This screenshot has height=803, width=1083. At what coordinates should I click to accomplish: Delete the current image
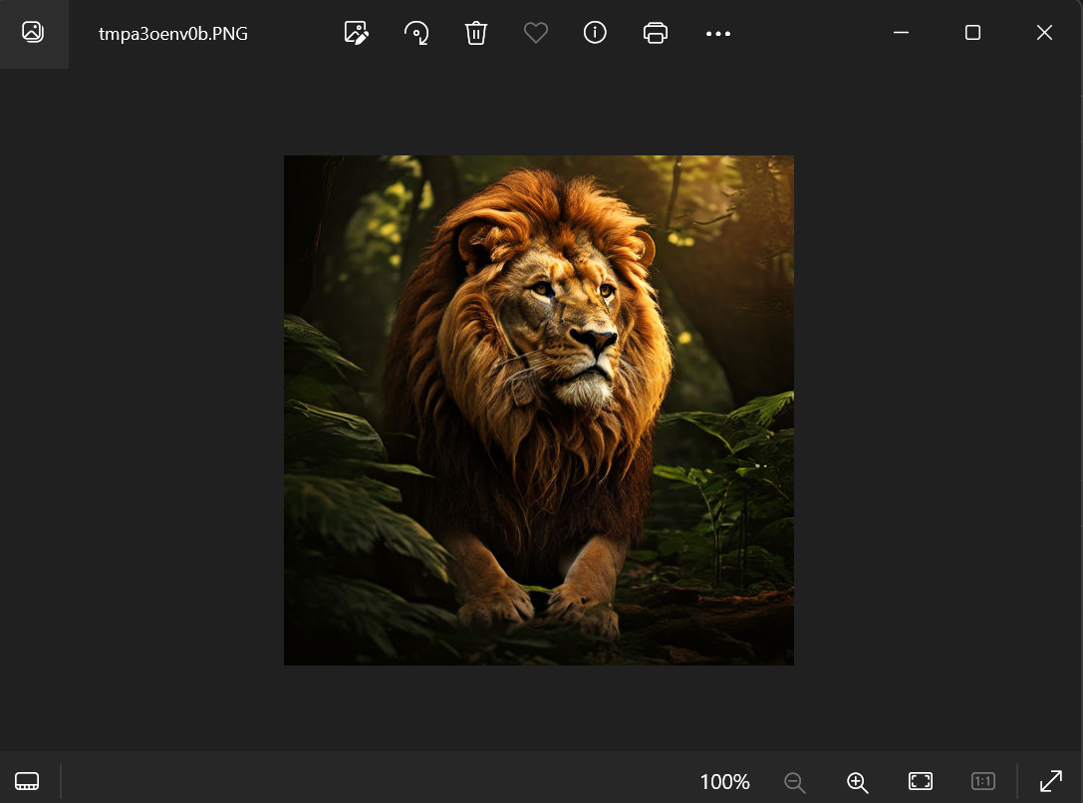(x=475, y=33)
